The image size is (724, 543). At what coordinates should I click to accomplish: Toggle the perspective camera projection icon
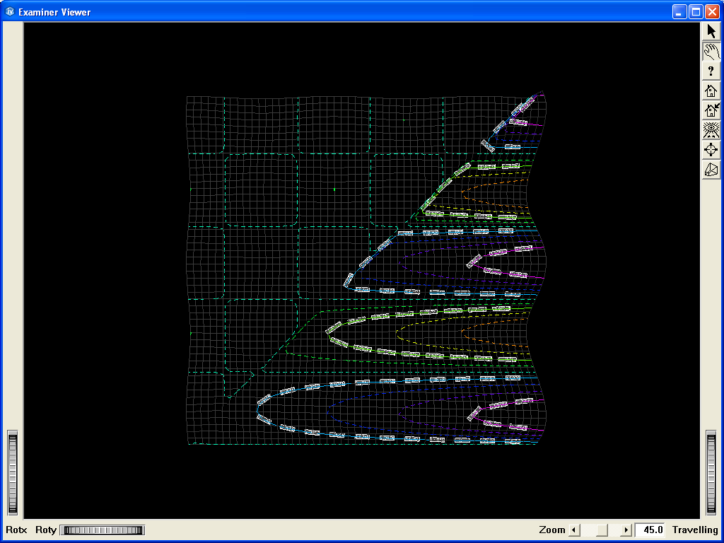711,170
